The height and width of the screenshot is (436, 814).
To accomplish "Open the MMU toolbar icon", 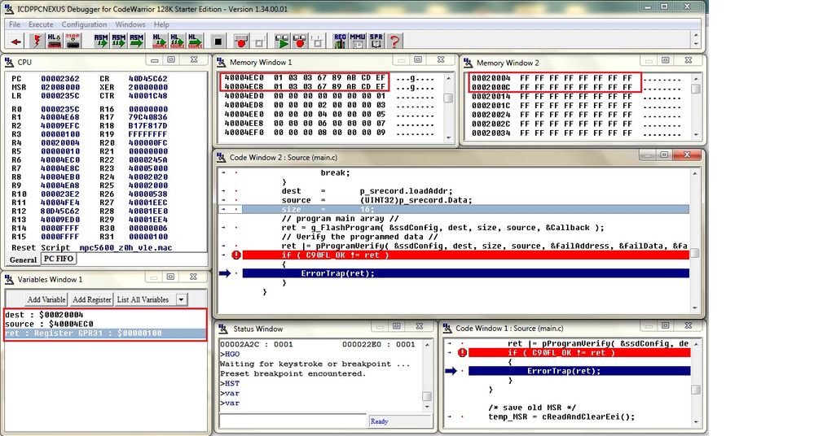I will coord(358,41).
